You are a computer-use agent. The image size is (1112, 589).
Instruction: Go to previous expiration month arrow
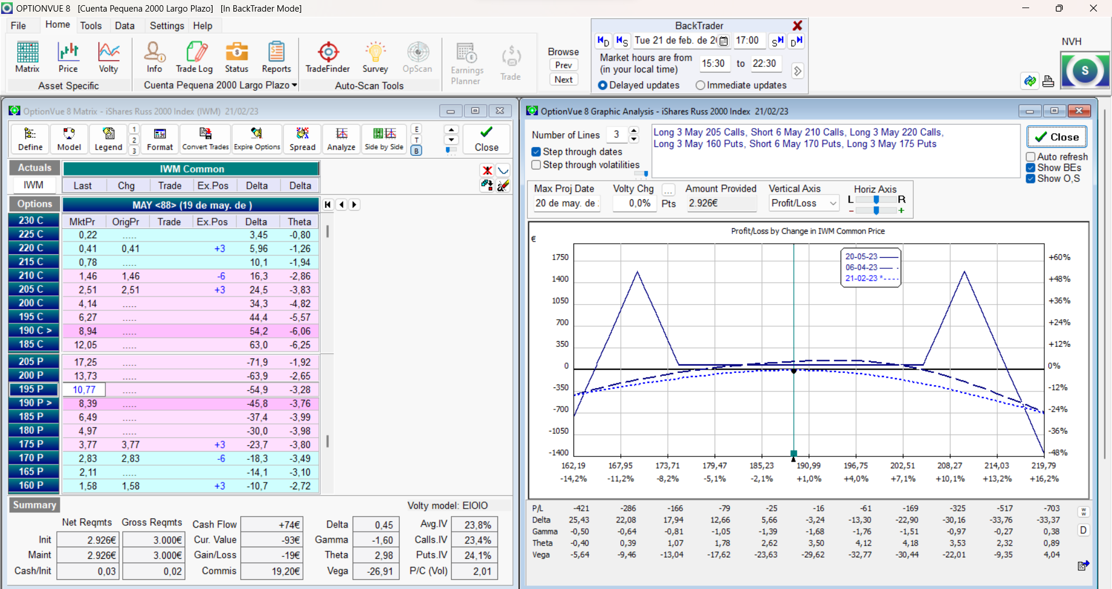coord(342,204)
